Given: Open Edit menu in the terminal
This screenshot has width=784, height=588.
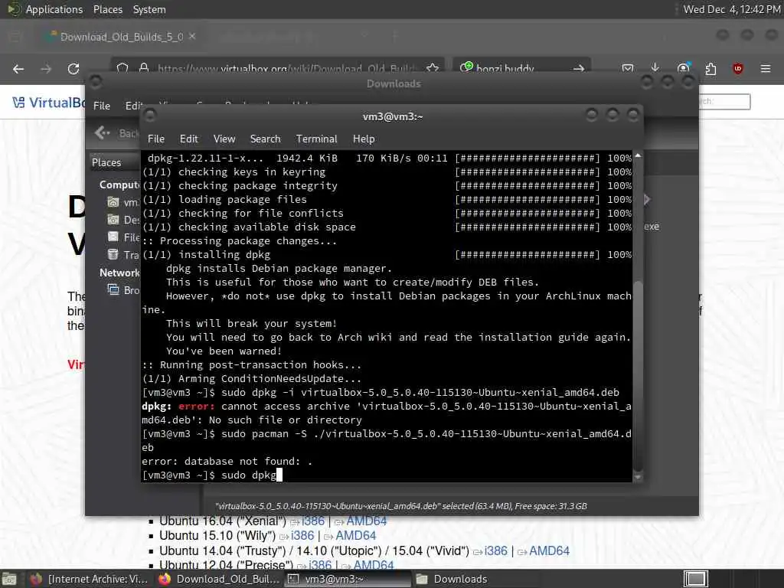Looking at the screenshot, I should click(x=188, y=139).
